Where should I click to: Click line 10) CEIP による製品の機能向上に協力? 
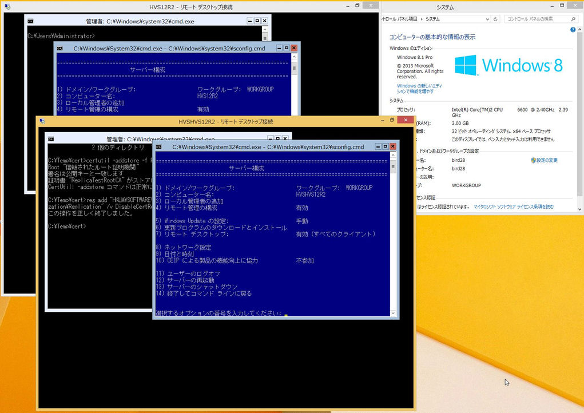pos(206,260)
